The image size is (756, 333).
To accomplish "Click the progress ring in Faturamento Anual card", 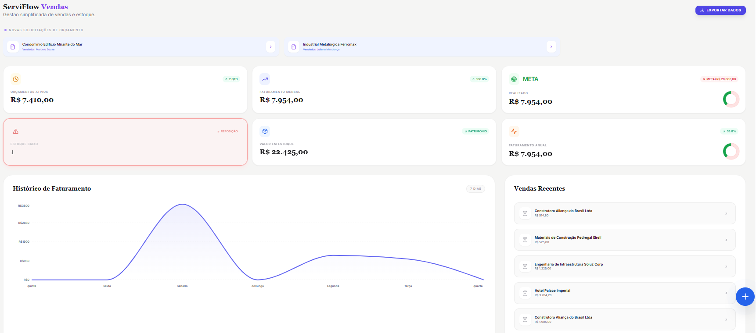I will coord(731,151).
